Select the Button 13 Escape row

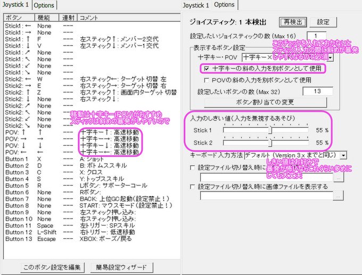point(92,239)
